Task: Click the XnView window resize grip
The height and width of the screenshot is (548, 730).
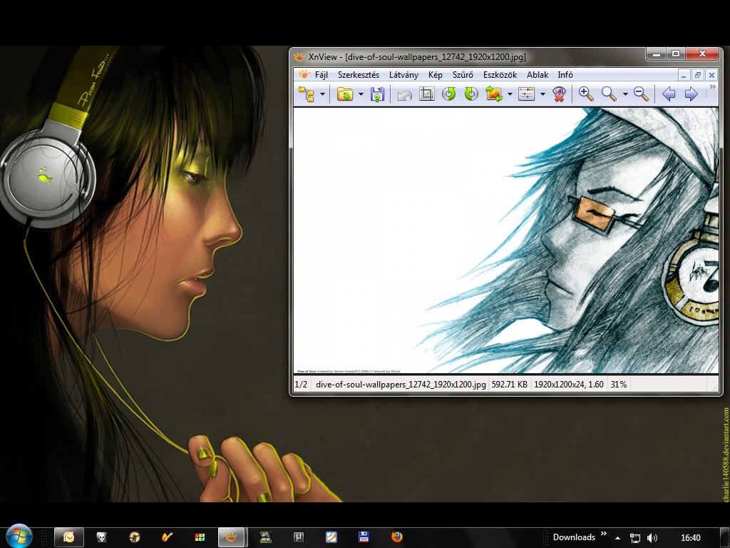Action: pos(714,387)
